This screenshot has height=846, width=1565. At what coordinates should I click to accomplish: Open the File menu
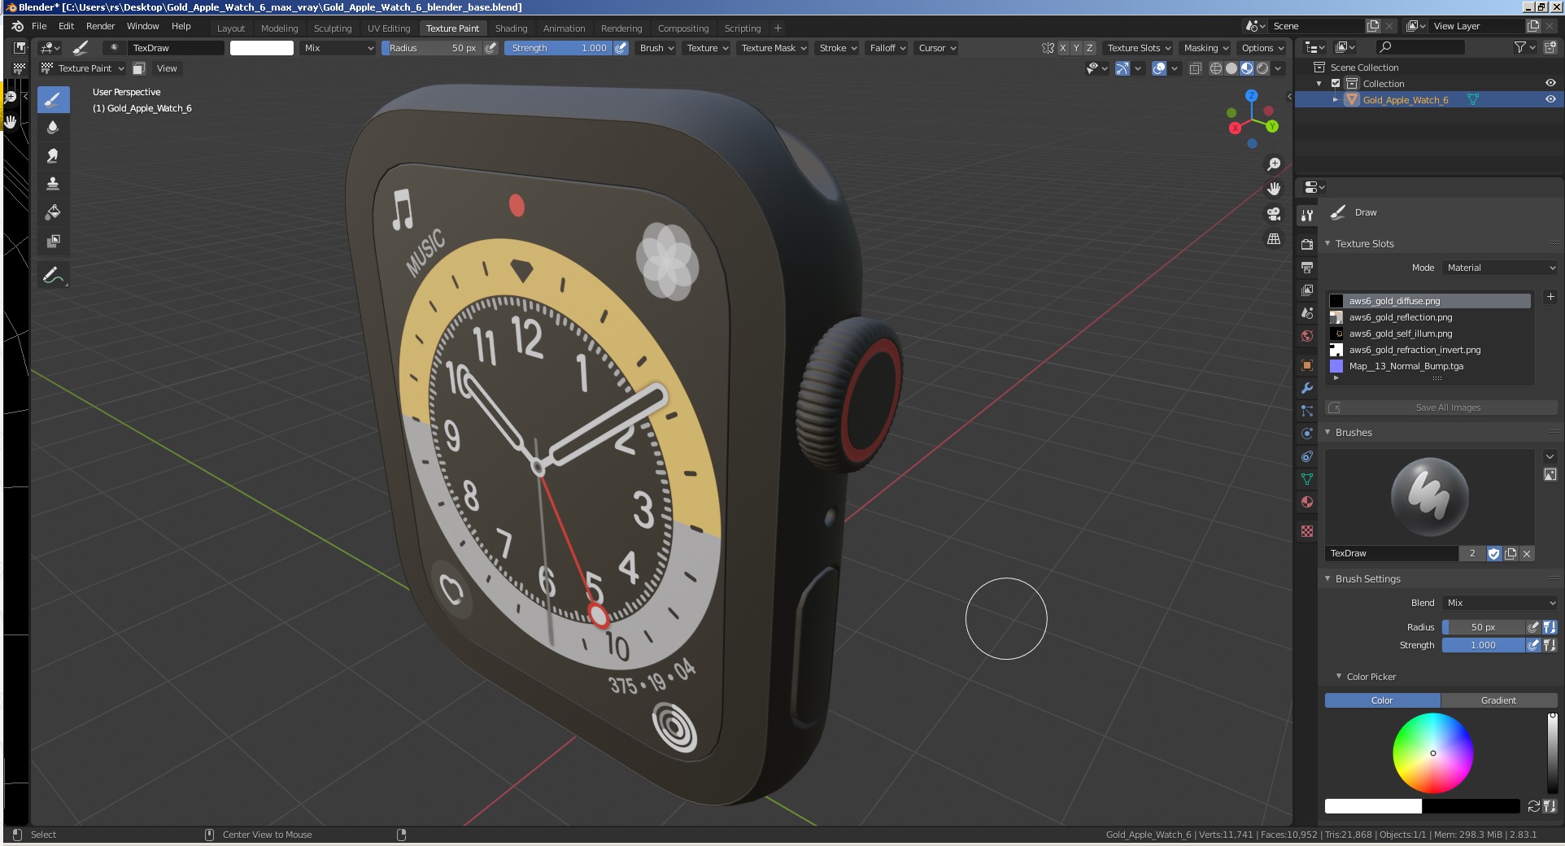coord(39,26)
